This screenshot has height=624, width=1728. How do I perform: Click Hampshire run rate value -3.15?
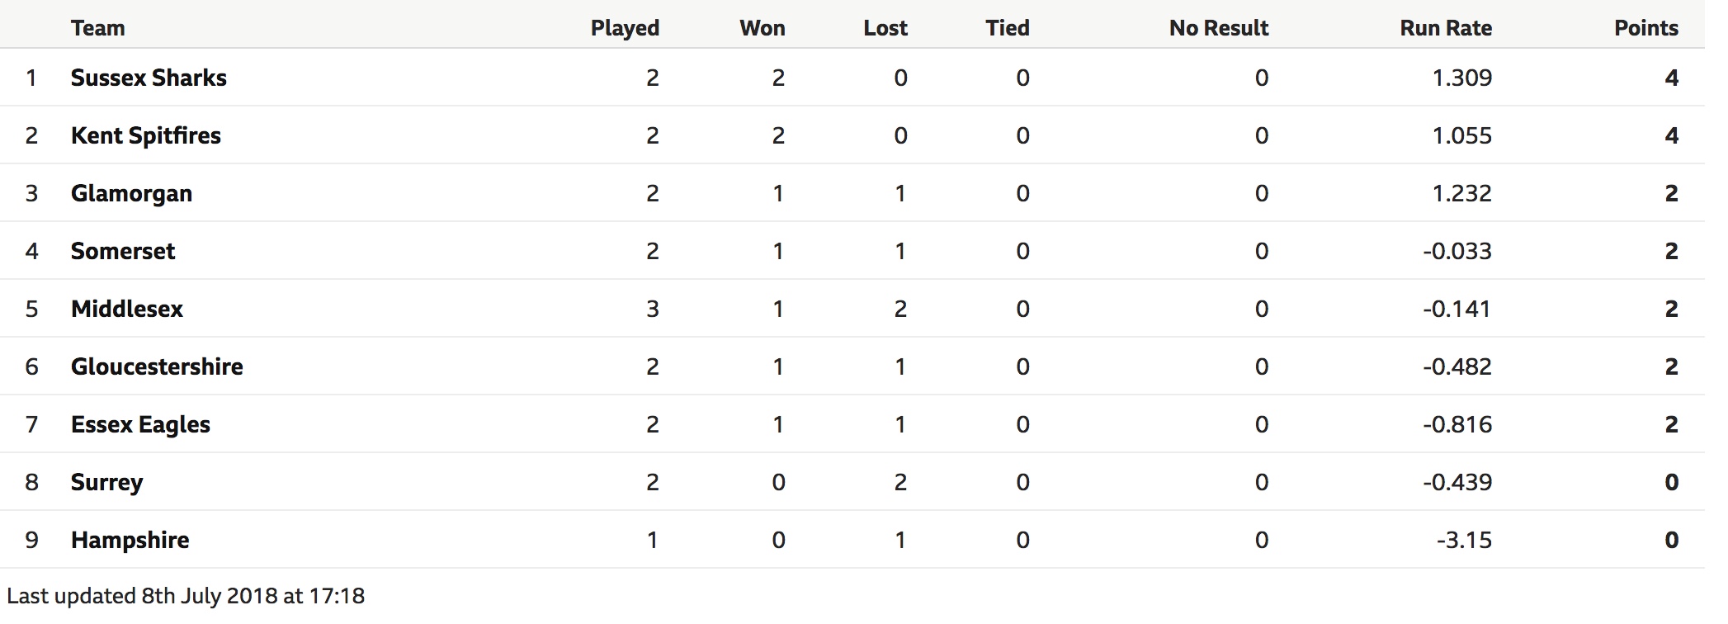[x=1464, y=540]
